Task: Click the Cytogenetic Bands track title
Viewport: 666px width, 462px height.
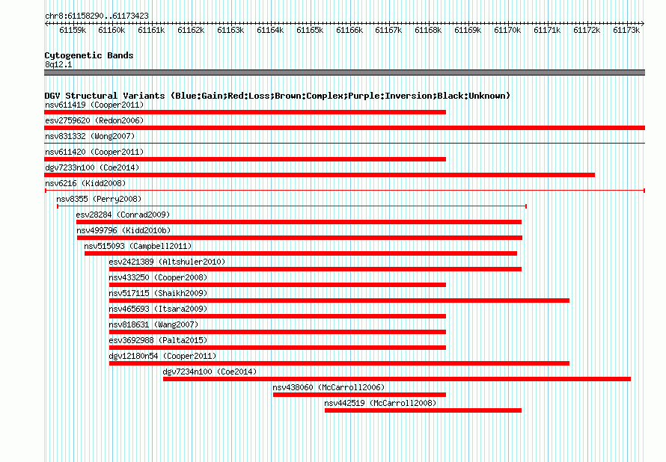Action: click(x=89, y=55)
